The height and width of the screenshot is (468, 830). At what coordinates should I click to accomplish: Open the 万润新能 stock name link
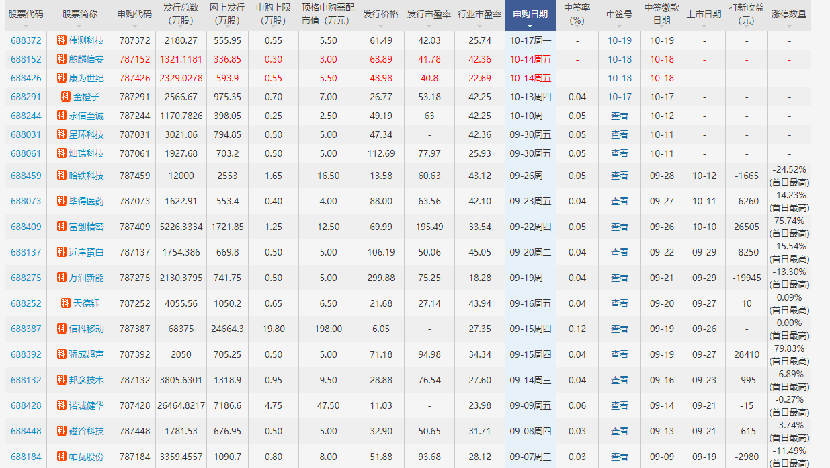coord(87,278)
